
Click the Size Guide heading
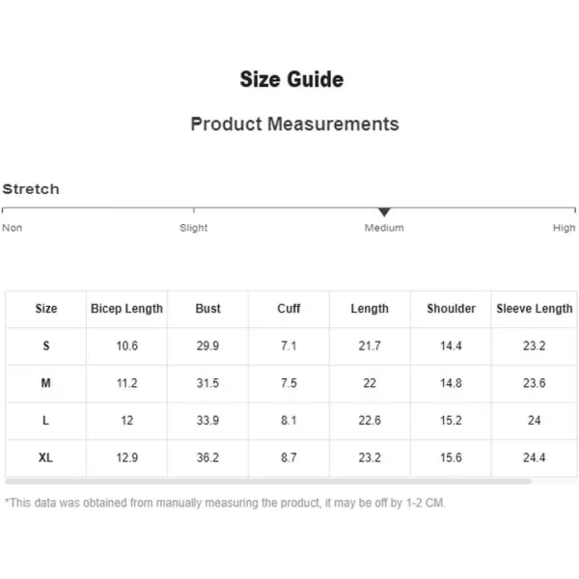pos(291,79)
